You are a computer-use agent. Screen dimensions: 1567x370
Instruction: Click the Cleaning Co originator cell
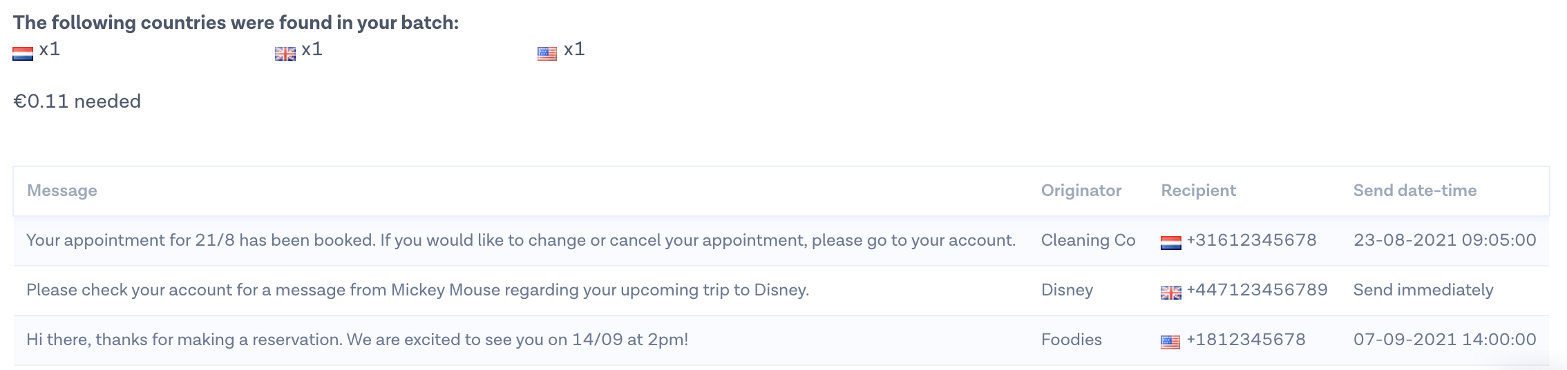(1088, 240)
